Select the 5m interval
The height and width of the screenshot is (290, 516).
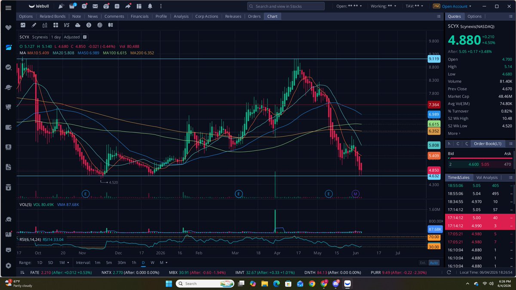[109, 263]
